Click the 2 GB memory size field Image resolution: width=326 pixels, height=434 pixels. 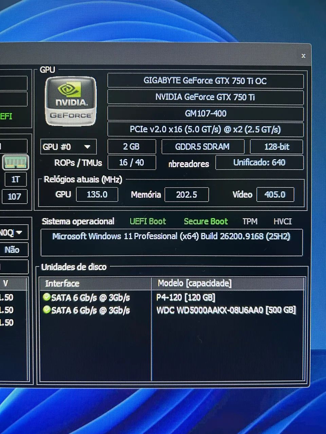[131, 146]
